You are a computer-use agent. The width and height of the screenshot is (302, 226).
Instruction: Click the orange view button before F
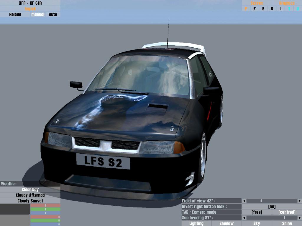pyautogui.click(x=246, y=9)
